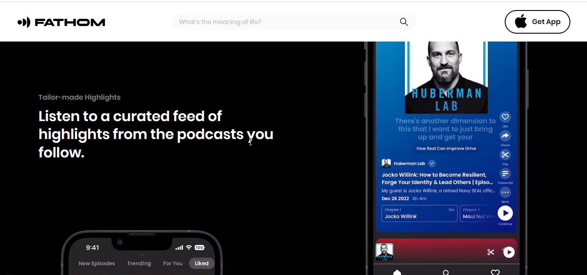This screenshot has width=587, height=275.
Task: Click the episode description starting "My guest is Jocko Willink"
Action: pos(438,191)
